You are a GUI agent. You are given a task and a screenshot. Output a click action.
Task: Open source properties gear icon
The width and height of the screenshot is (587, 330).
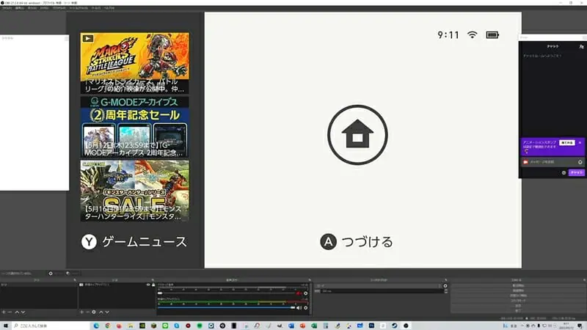[x=94, y=312]
